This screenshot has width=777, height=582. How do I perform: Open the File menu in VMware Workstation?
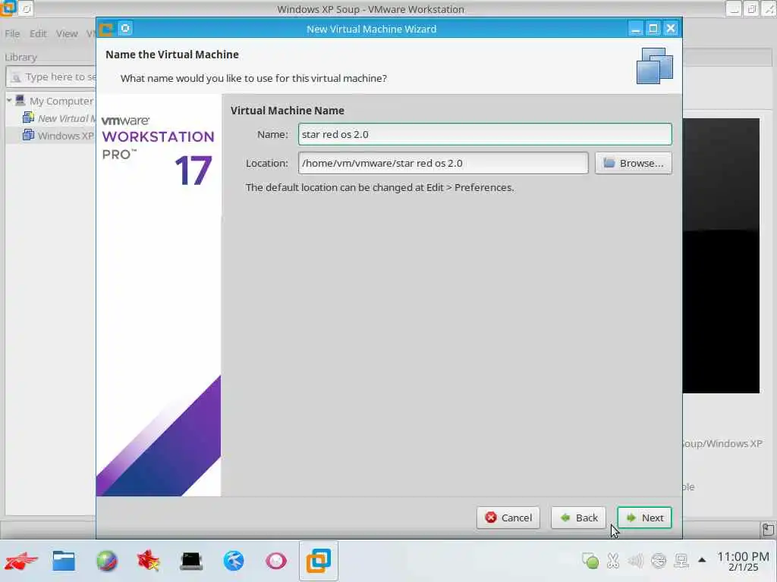coord(12,33)
